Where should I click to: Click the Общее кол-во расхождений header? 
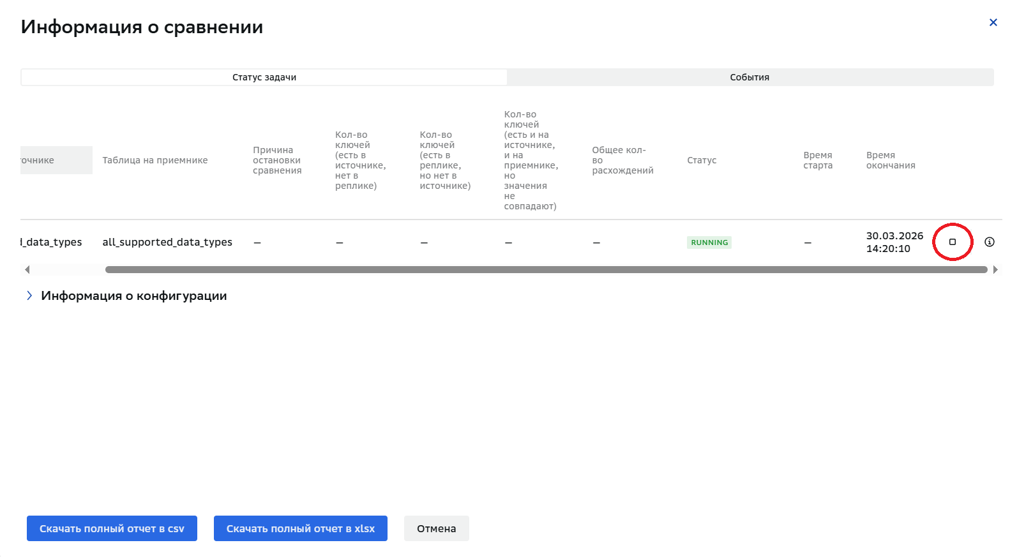[x=622, y=160]
